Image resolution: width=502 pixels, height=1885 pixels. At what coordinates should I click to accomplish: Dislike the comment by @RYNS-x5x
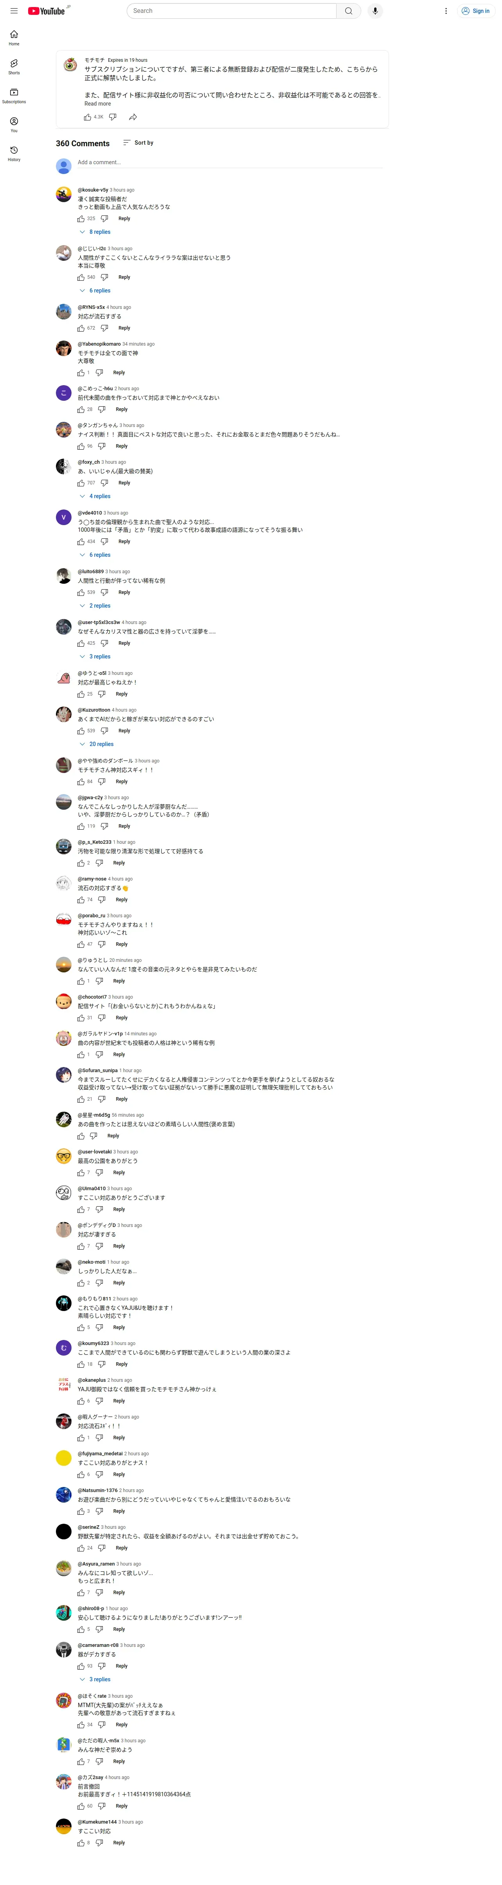(105, 328)
